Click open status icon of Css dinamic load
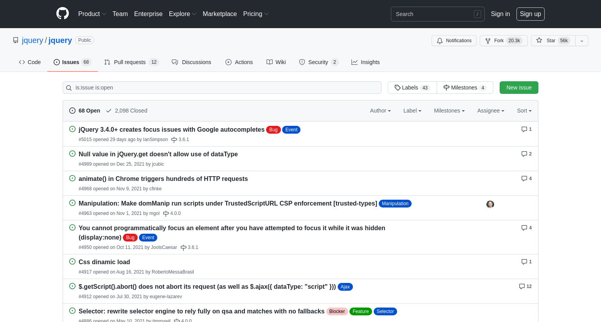Image resolution: width=601 pixels, height=322 pixels. point(72,261)
